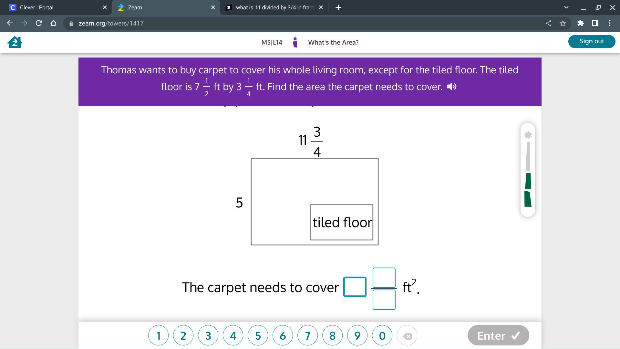Image resolution: width=620 pixels, height=349 pixels.
Task: Reload the page
Action: 39,23
